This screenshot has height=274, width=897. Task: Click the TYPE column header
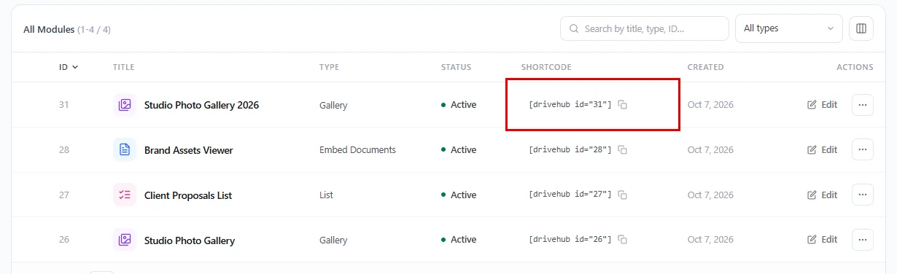pos(330,67)
